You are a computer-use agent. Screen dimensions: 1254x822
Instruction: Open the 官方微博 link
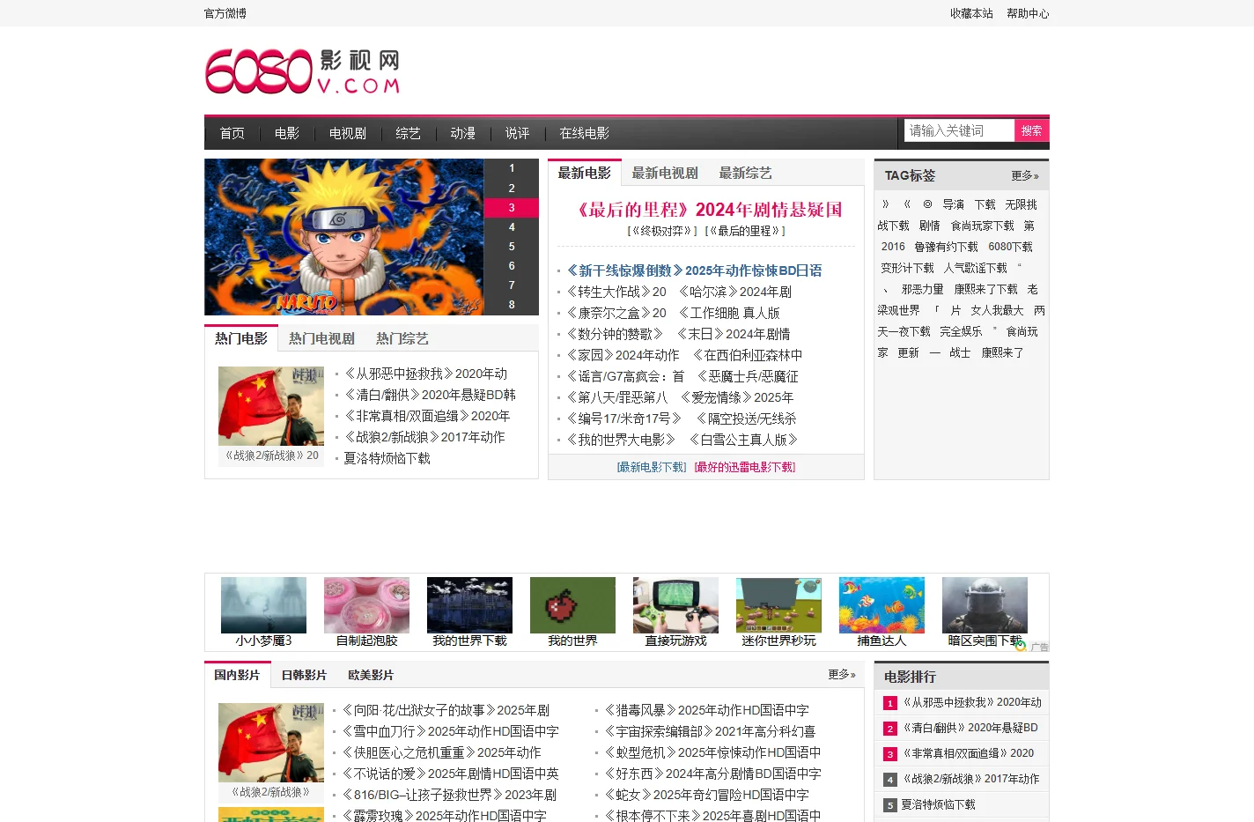(x=225, y=13)
